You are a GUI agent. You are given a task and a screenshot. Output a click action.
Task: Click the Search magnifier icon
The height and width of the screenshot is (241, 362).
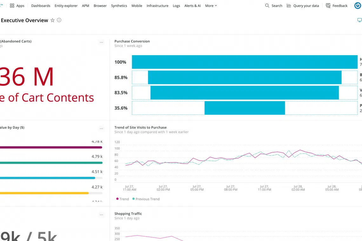267,6
